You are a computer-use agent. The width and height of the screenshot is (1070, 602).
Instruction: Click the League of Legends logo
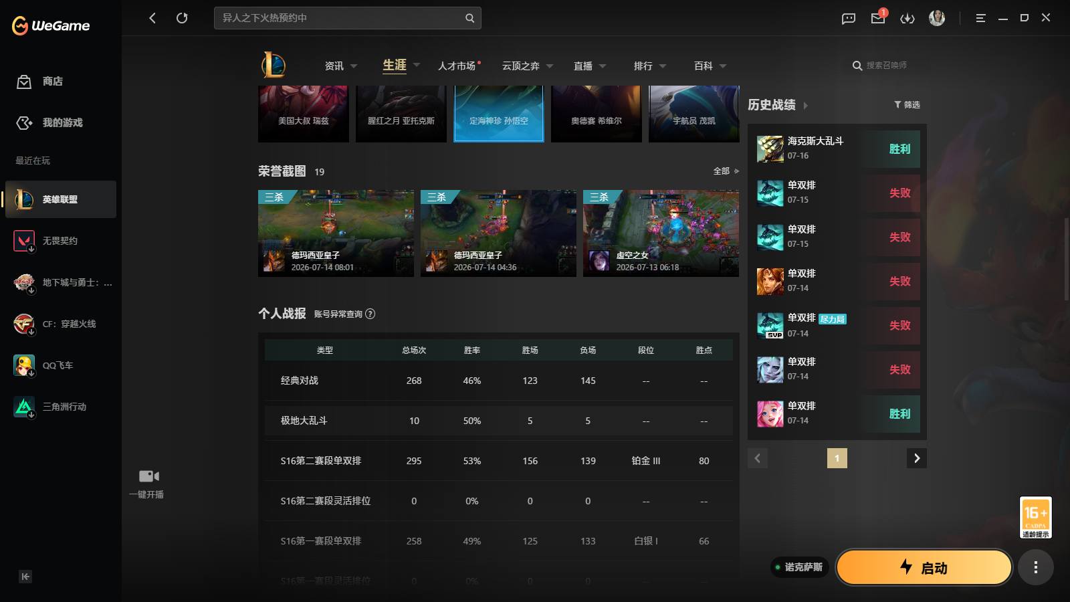[x=274, y=66]
